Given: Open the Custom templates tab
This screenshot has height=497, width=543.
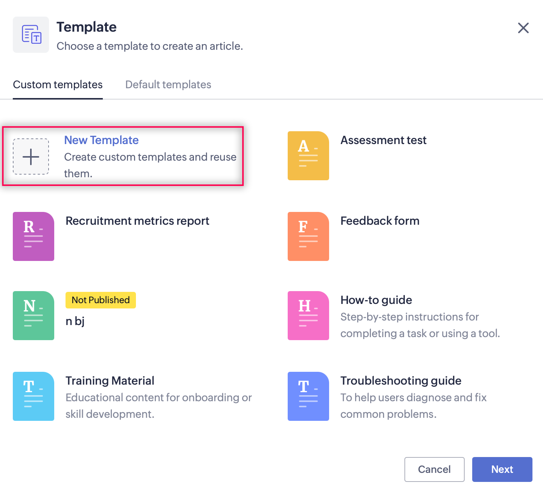Looking at the screenshot, I should (x=58, y=84).
